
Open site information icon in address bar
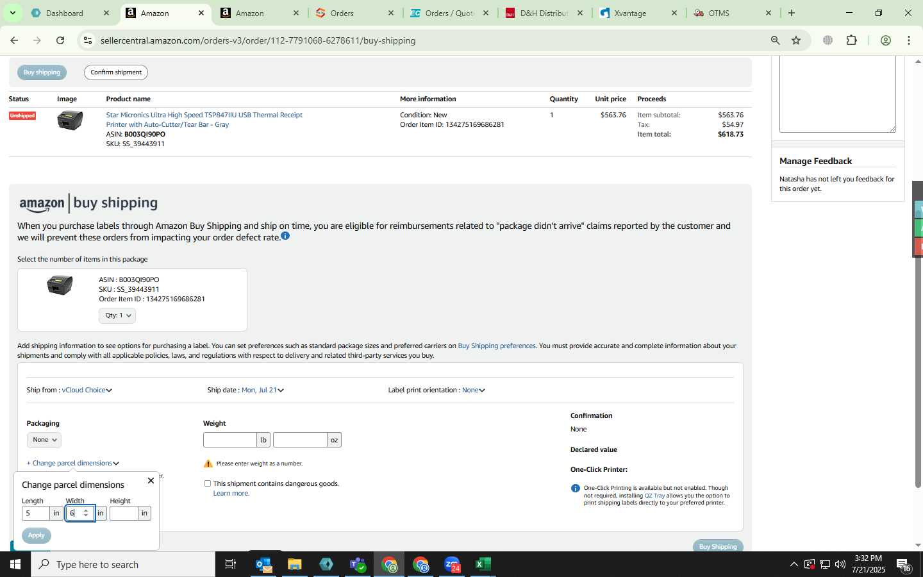tap(88, 40)
